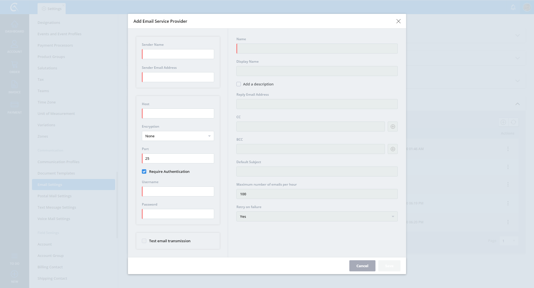Image resolution: width=534 pixels, height=288 pixels.
Task: Click the Sender Email Address field
Action: pyautogui.click(x=178, y=77)
